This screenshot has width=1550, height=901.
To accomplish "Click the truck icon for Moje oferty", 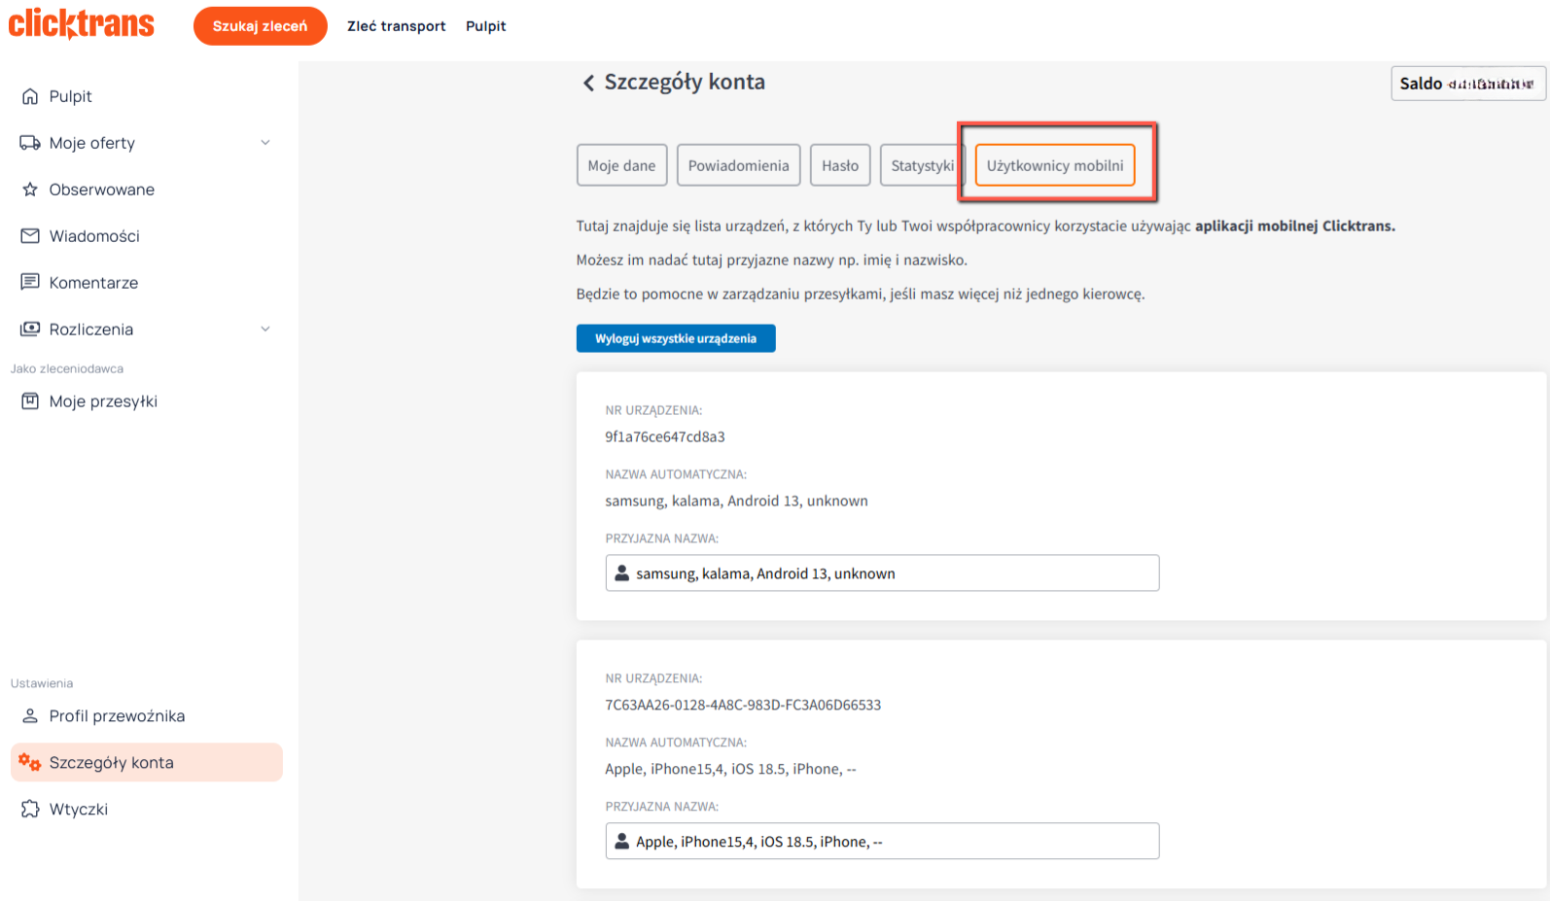I will (x=30, y=143).
